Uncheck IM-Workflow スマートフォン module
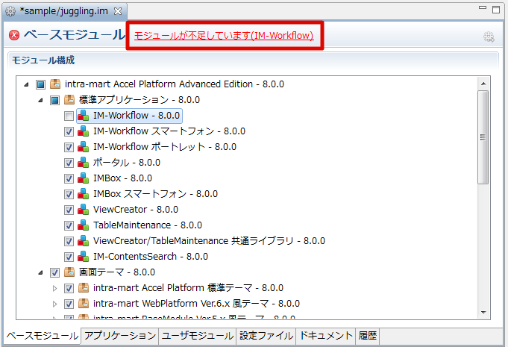 pyautogui.click(x=69, y=131)
